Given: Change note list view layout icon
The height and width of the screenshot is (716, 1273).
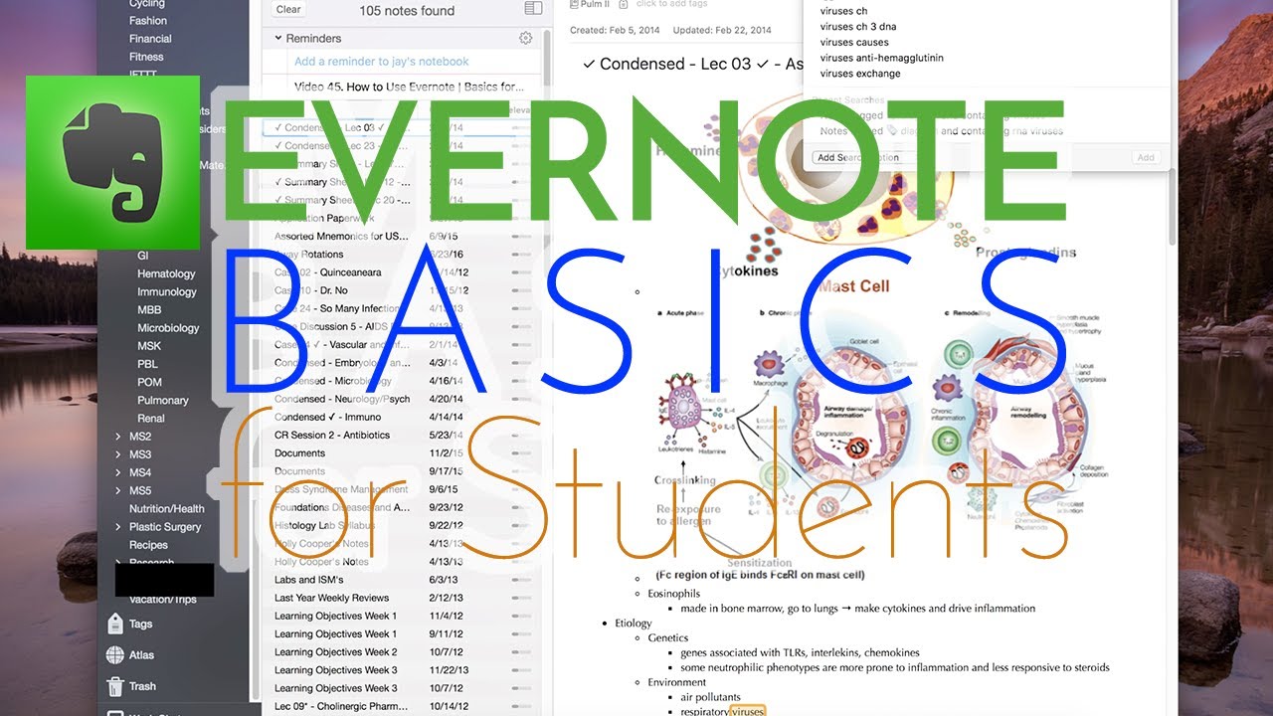Looking at the screenshot, I should point(534,9).
